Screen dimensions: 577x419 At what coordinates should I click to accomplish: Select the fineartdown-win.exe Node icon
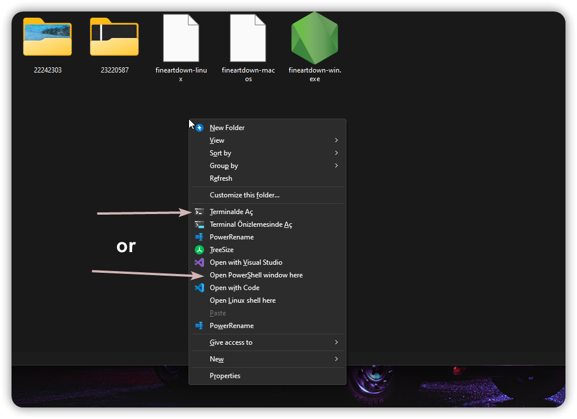point(315,38)
